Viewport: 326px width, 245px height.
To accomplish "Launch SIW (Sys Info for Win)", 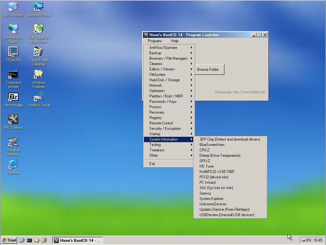I will 230,188.
